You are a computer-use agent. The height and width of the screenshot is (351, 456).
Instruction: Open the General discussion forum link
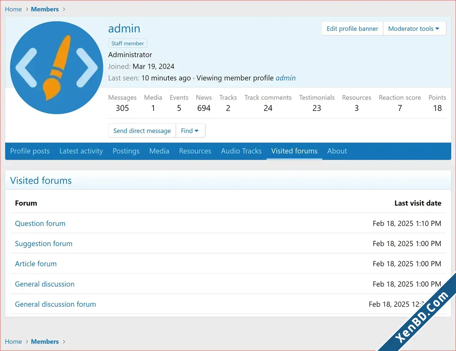(55, 304)
